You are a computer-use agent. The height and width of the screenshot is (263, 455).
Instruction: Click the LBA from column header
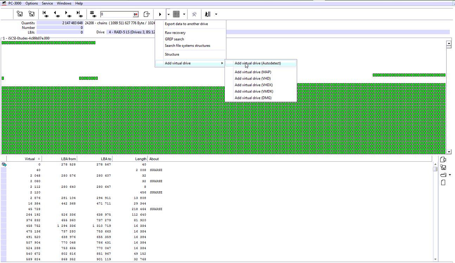tap(59, 159)
